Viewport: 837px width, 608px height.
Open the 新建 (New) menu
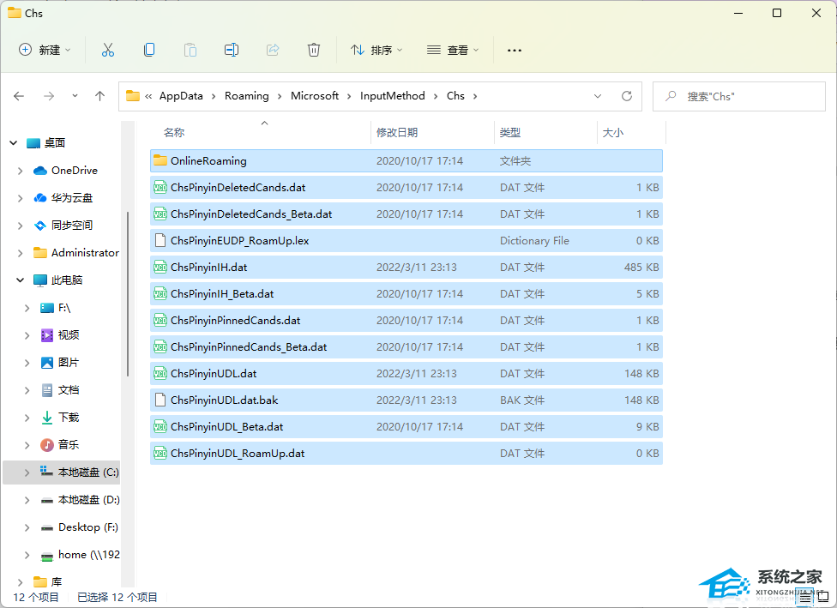44,50
